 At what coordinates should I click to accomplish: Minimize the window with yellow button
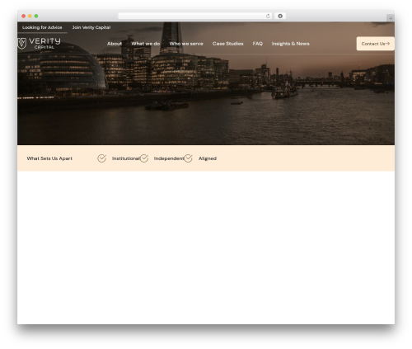30,16
